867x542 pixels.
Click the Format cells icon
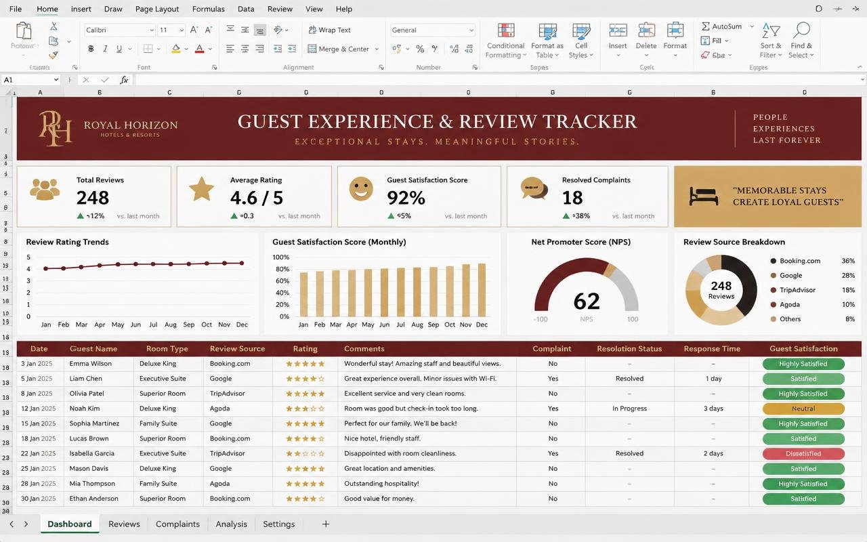[x=675, y=31]
